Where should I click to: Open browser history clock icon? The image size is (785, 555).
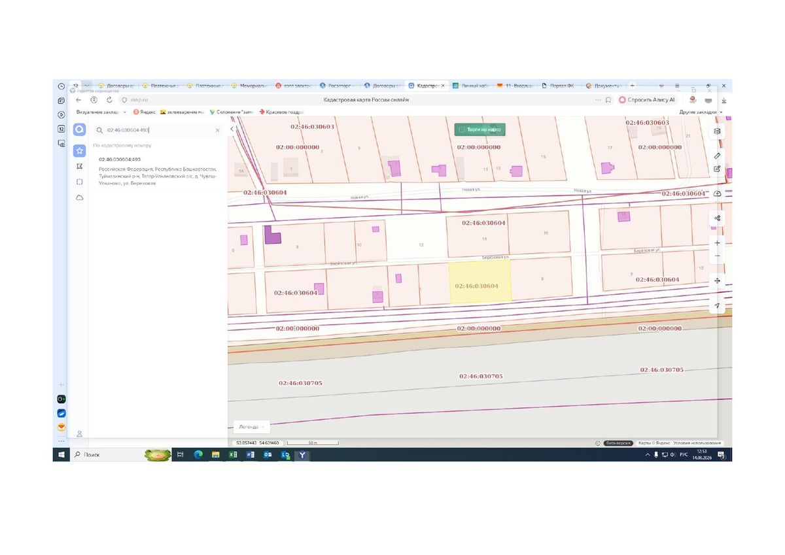[61, 86]
